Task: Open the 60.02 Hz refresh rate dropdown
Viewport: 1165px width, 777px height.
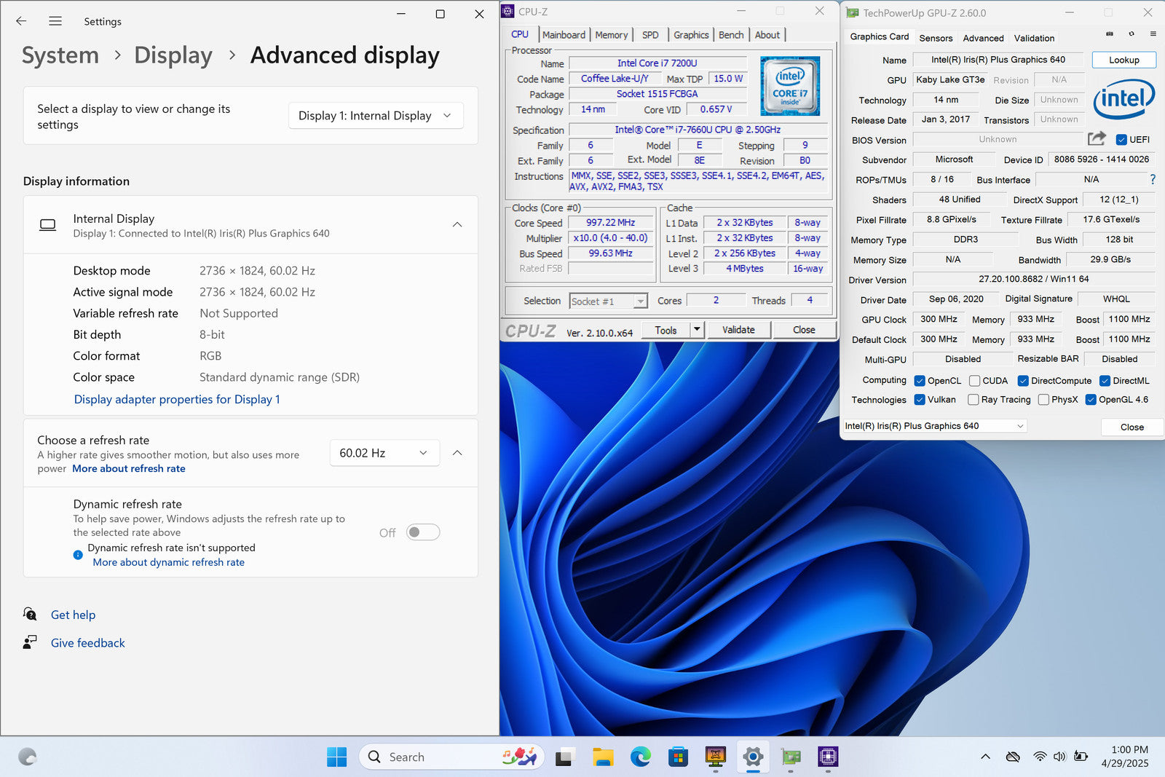Action: click(384, 453)
